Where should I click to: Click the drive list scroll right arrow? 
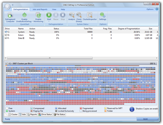157,58
